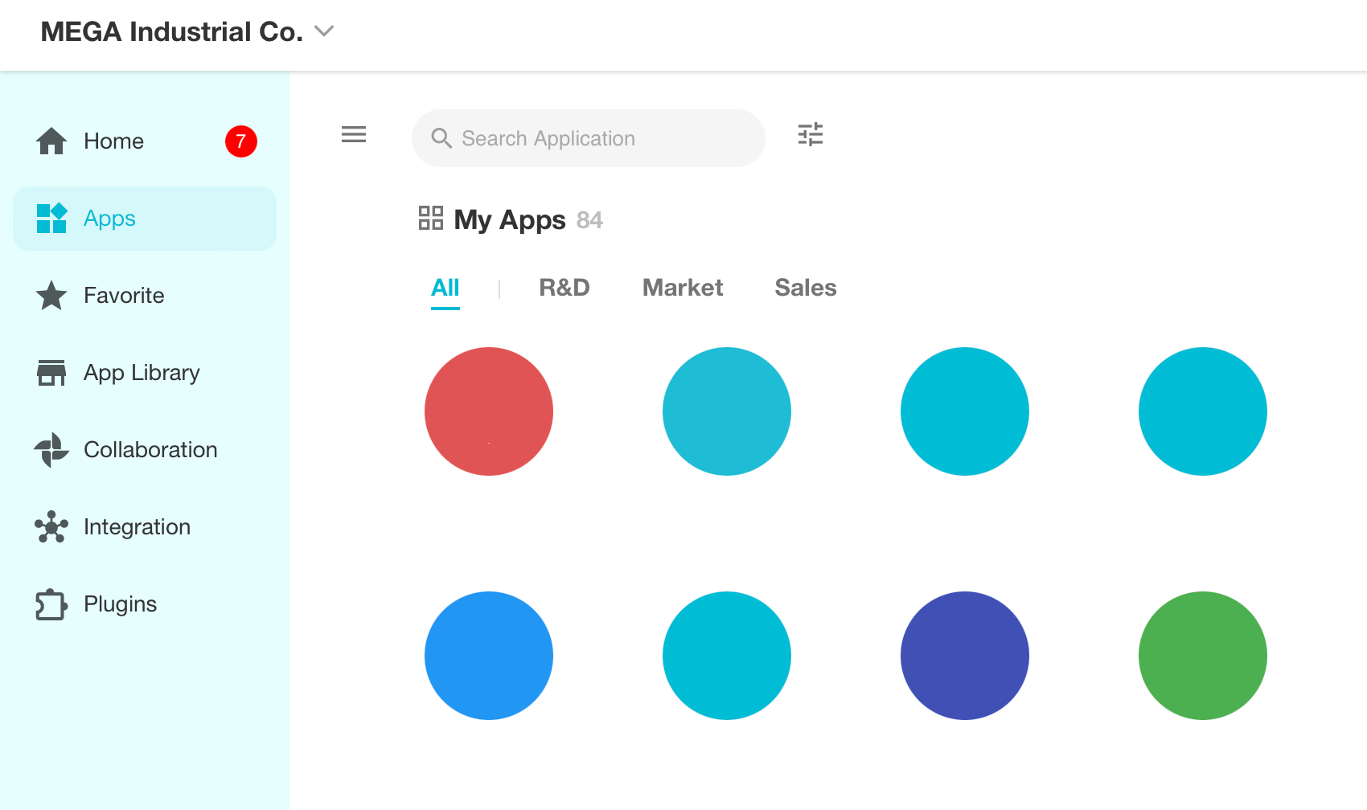Switch to the Sales tab
The image size is (1367, 810).
[806, 288]
